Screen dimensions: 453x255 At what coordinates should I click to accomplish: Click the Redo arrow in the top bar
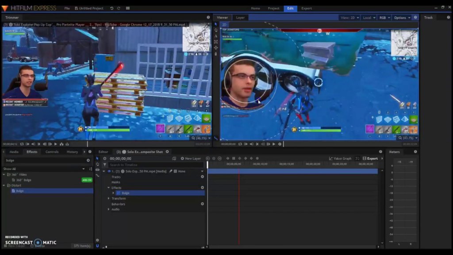tap(119, 8)
